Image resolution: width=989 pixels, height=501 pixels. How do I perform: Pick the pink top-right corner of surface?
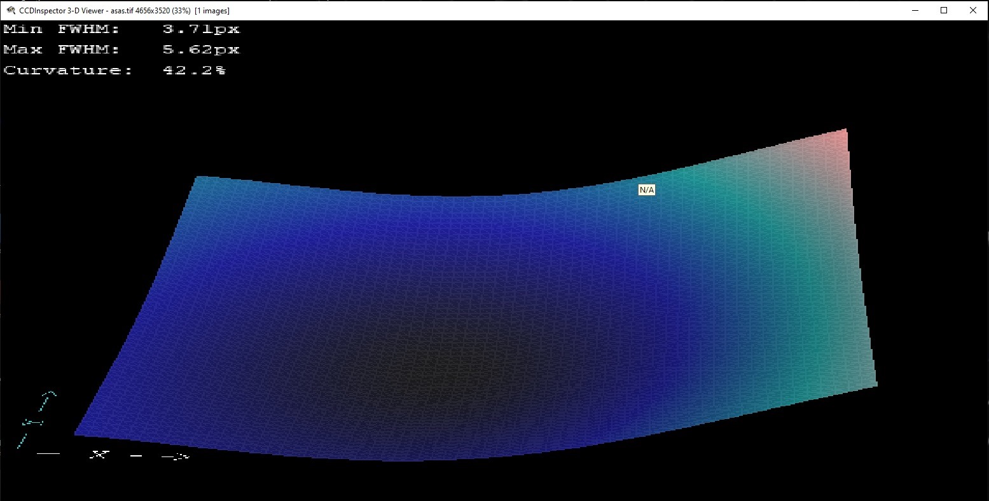click(x=841, y=135)
